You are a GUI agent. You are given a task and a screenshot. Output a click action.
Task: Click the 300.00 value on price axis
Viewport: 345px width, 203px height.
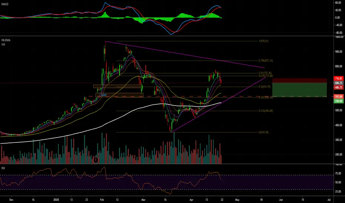point(339,140)
